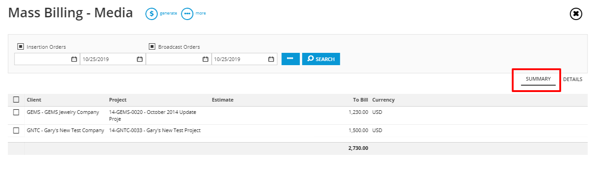589x174 pixels.
Task: Select the GEMS Jewelry Company row checkbox
Action: 16,112
